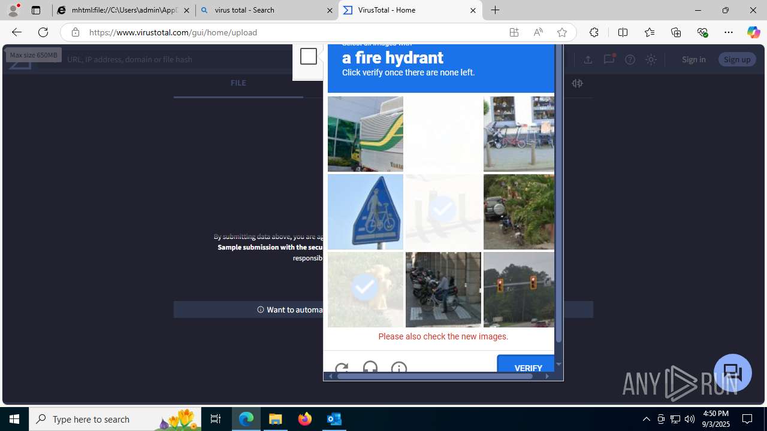Select the FILE tab
The height and width of the screenshot is (431, 767).
(x=238, y=83)
